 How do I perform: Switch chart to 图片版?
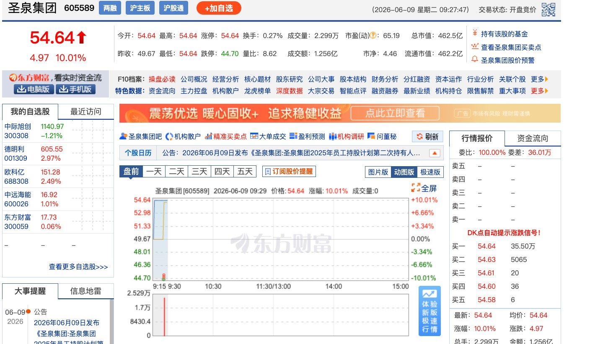378,172
